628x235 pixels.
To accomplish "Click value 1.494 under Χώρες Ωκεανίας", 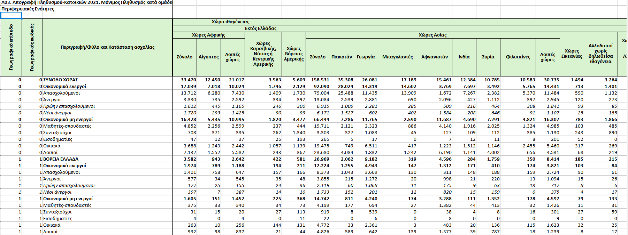I will coord(577,80).
